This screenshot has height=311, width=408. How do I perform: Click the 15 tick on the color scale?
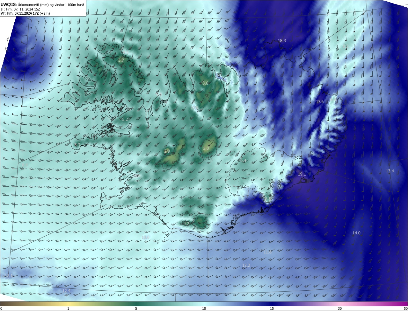coord(272,308)
